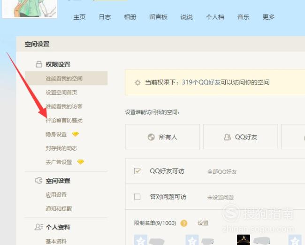Viewport: 305px width, 245px height.
Task: Open 封存我的动态 settings
Action: [x=61, y=148]
